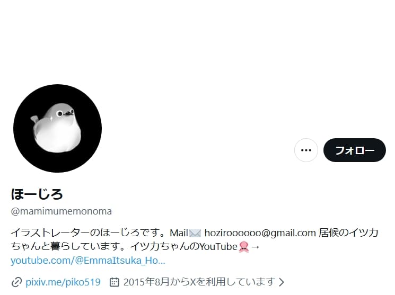Click the display name ほーじろ

coord(37,194)
